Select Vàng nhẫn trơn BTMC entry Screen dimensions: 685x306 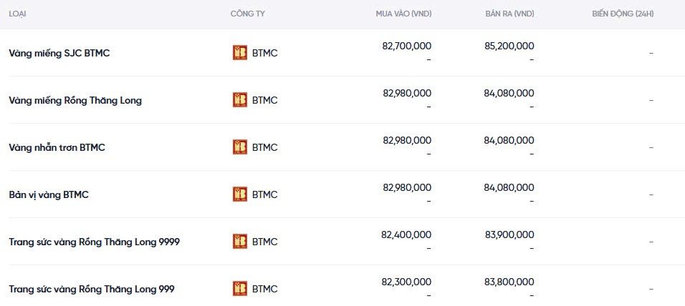(x=57, y=147)
